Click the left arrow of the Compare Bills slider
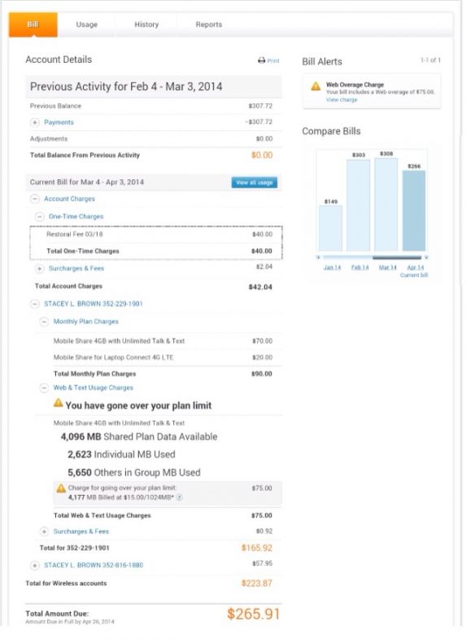466x640 pixels. pos(319,257)
